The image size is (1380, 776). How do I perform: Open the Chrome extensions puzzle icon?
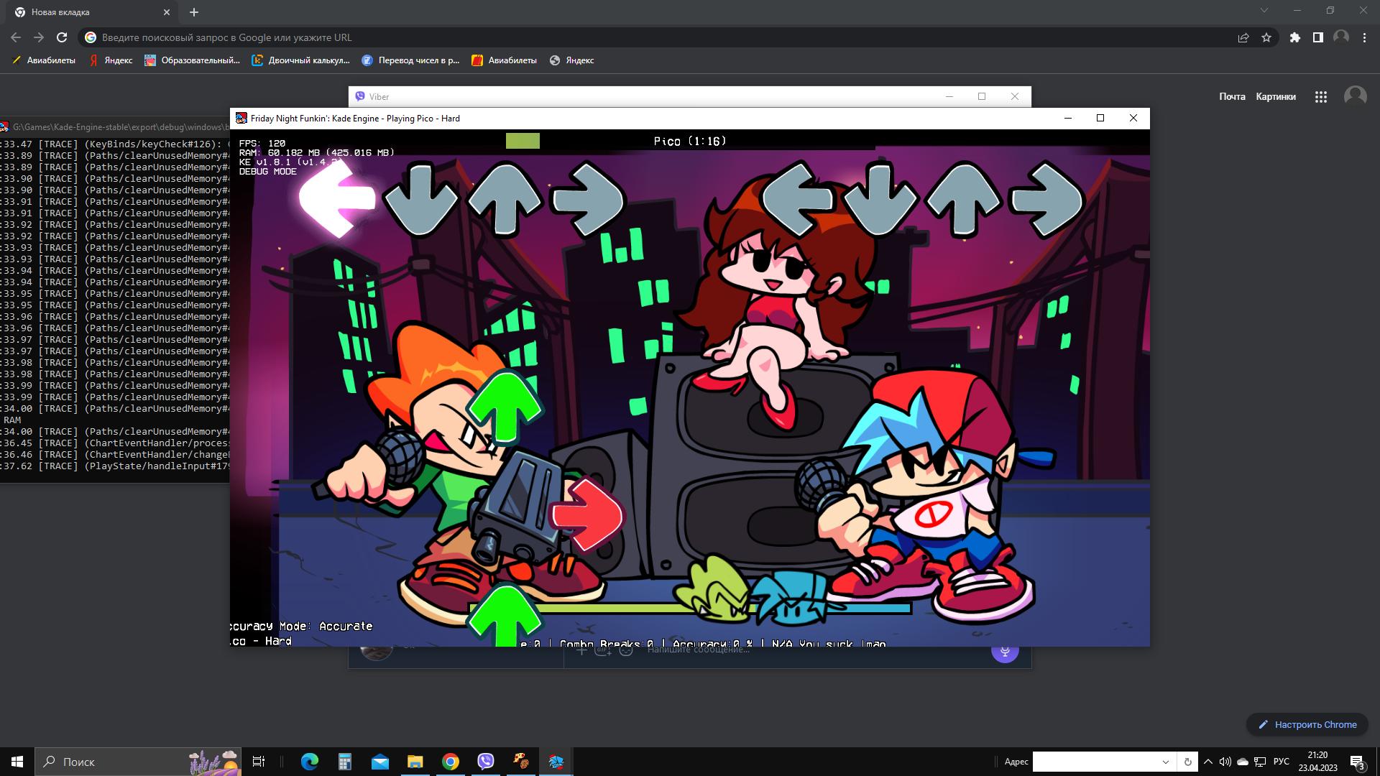click(1294, 37)
